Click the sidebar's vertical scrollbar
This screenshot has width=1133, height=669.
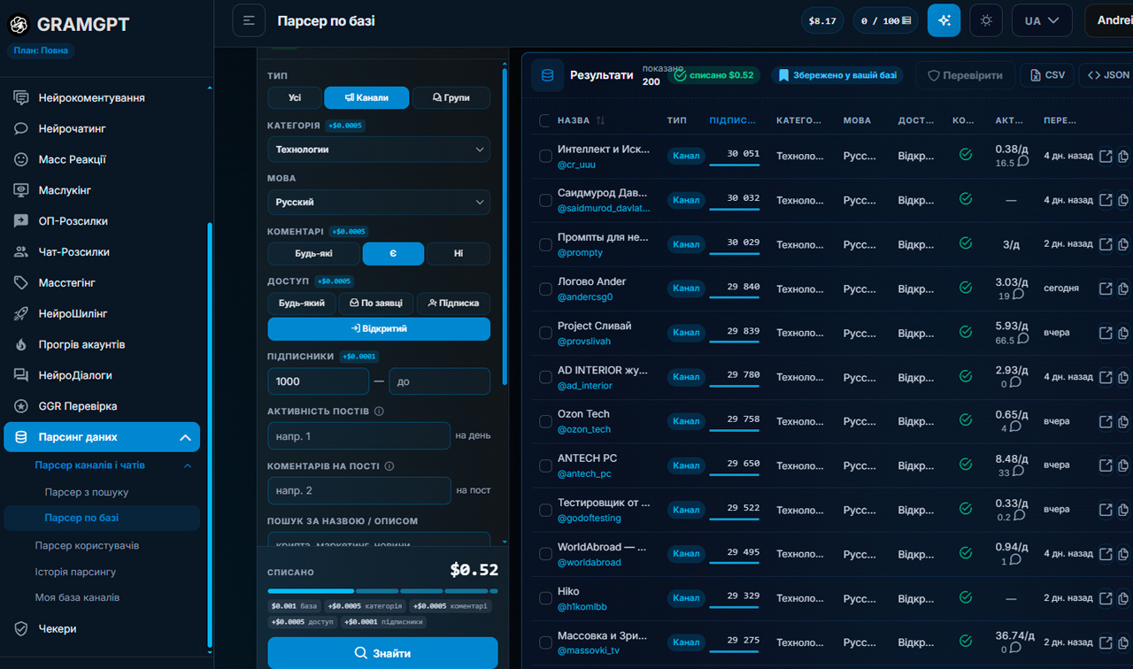pyautogui.click(x=210, y=434)
